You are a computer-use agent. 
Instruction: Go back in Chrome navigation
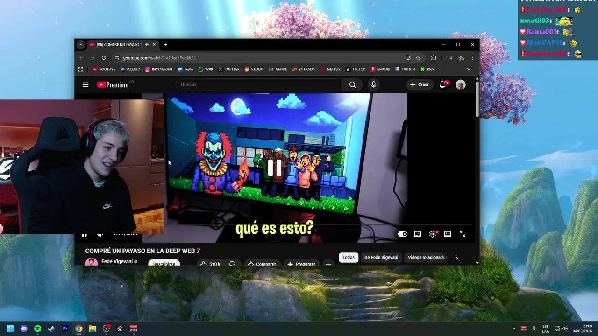click(81, 58)
